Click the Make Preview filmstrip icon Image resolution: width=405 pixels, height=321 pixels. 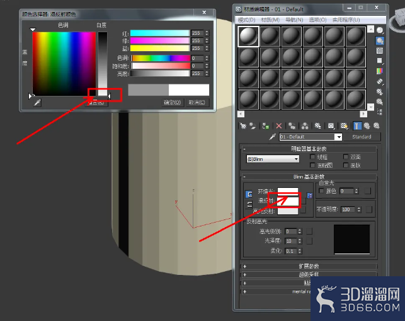(x=380, y=81)
